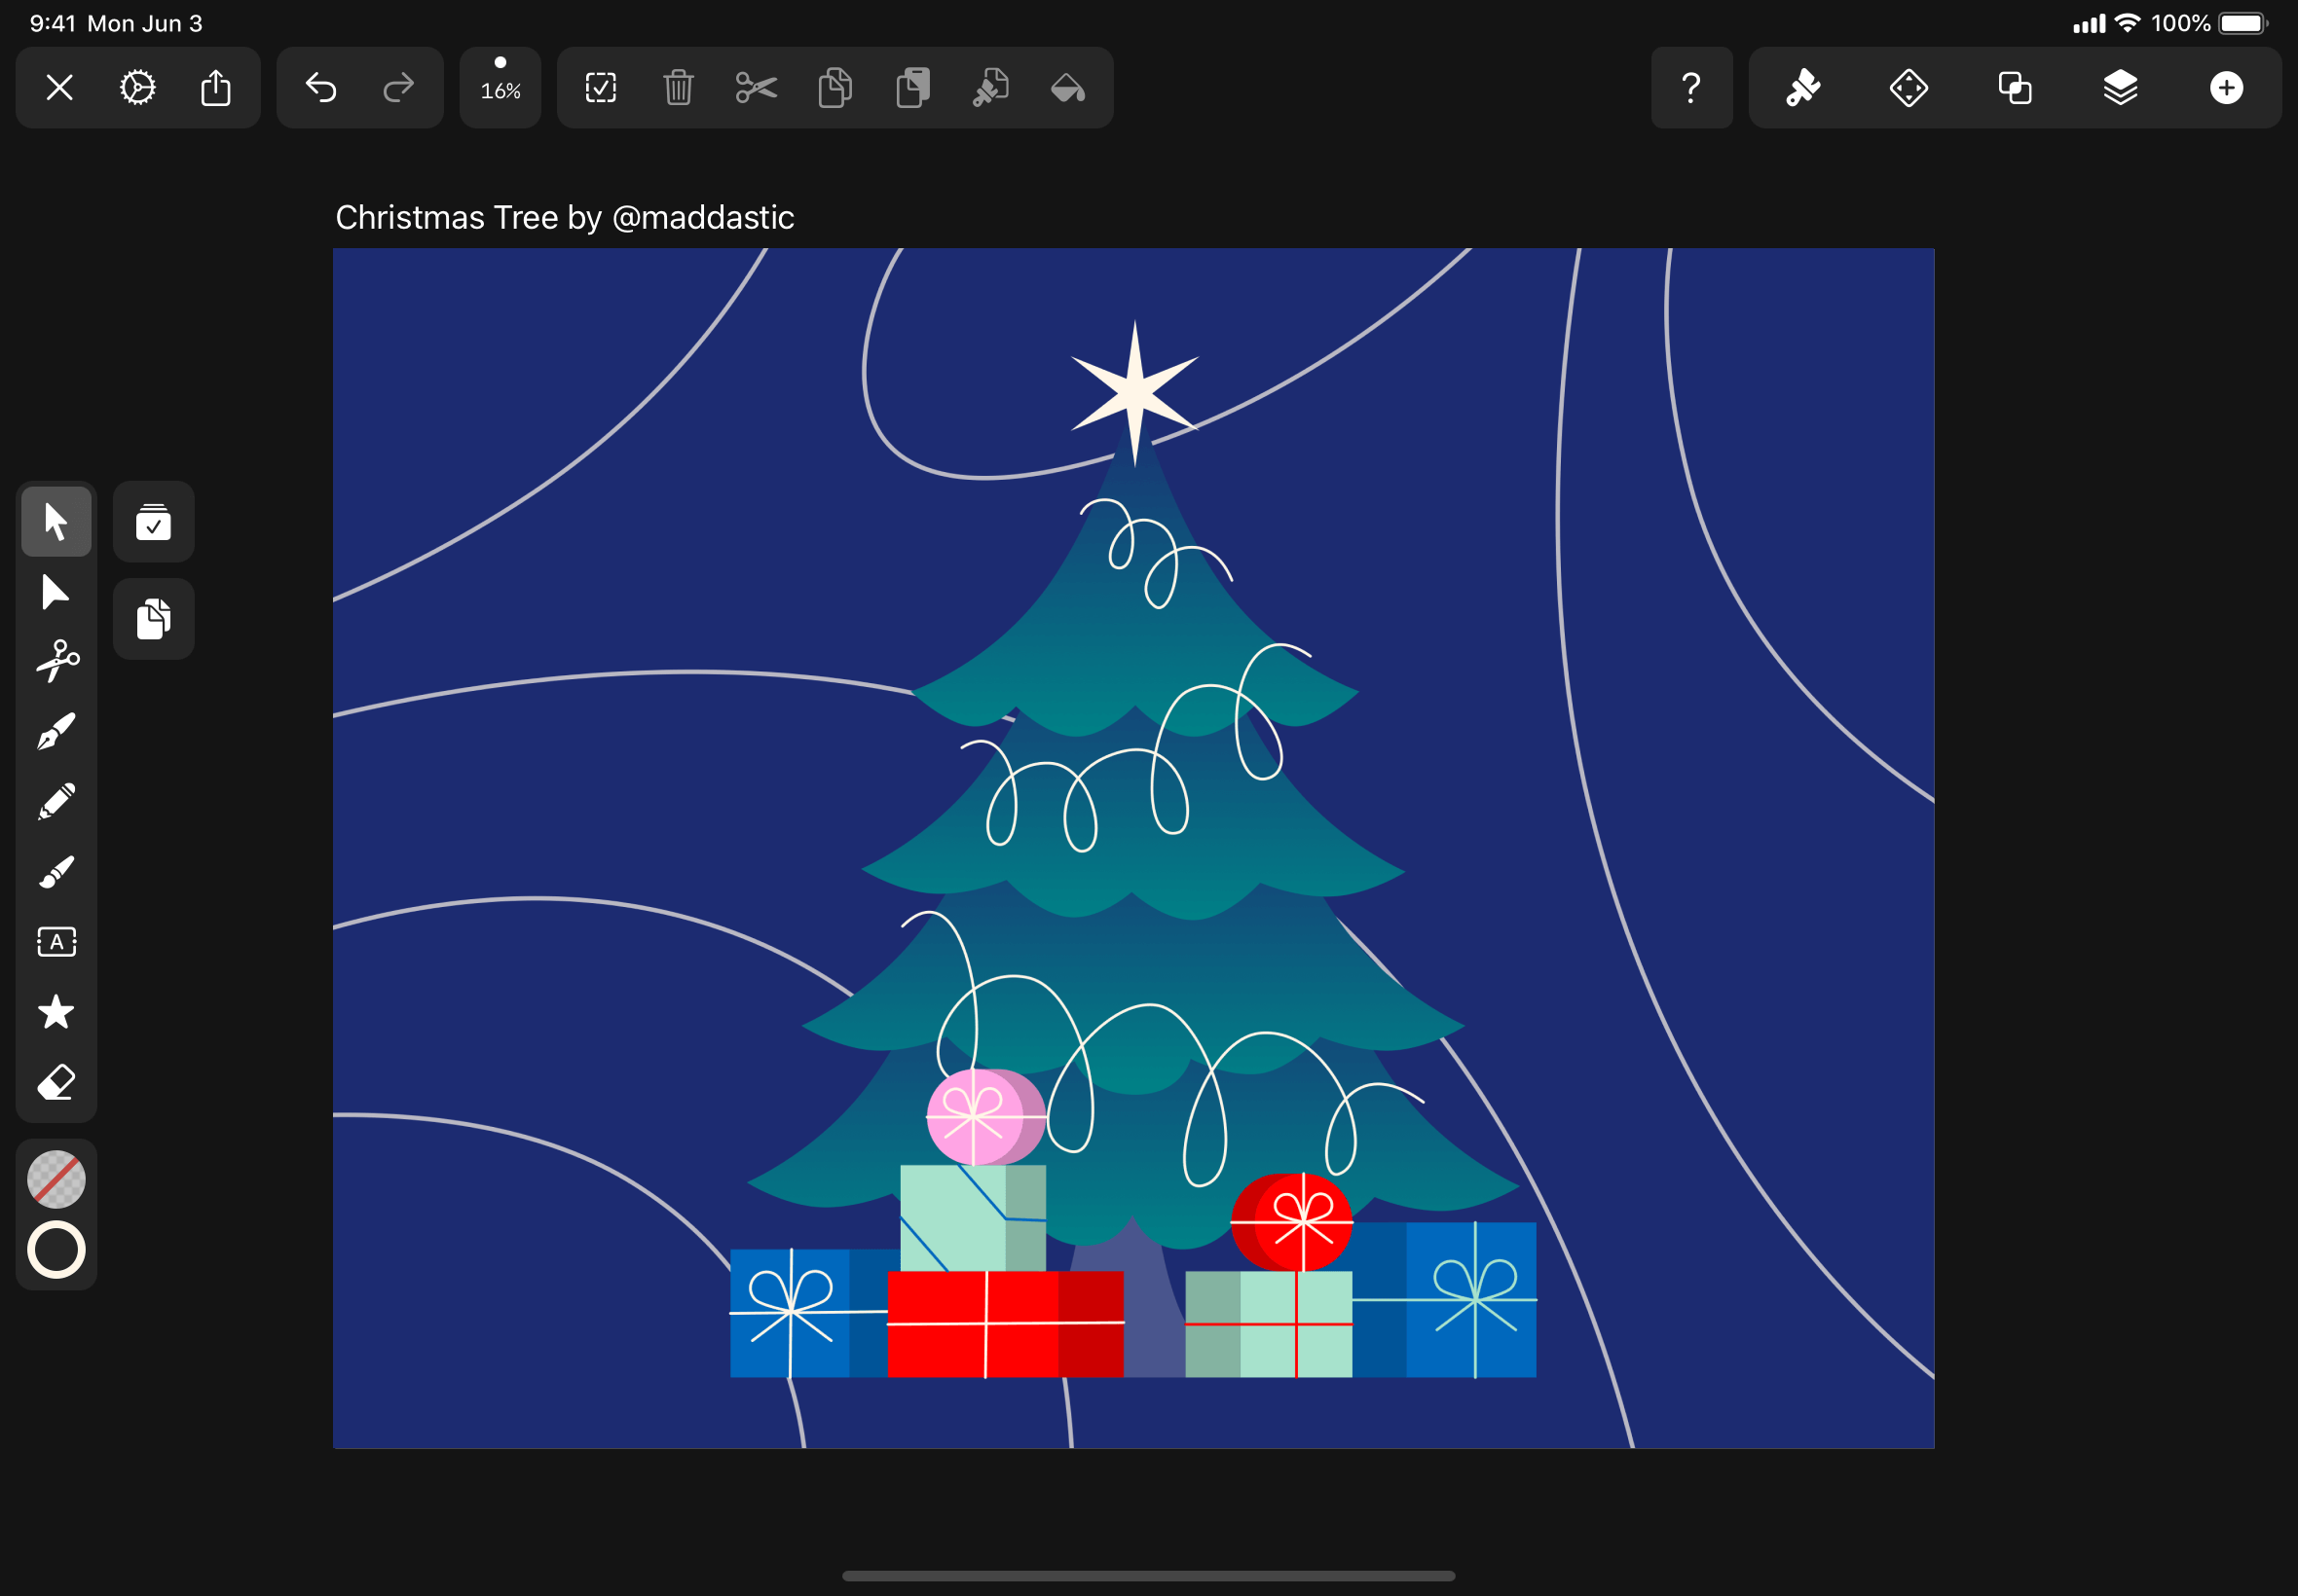Click the white star atop the tree
This screenshot has height=1596, width=2298.
coord(1133,393)
